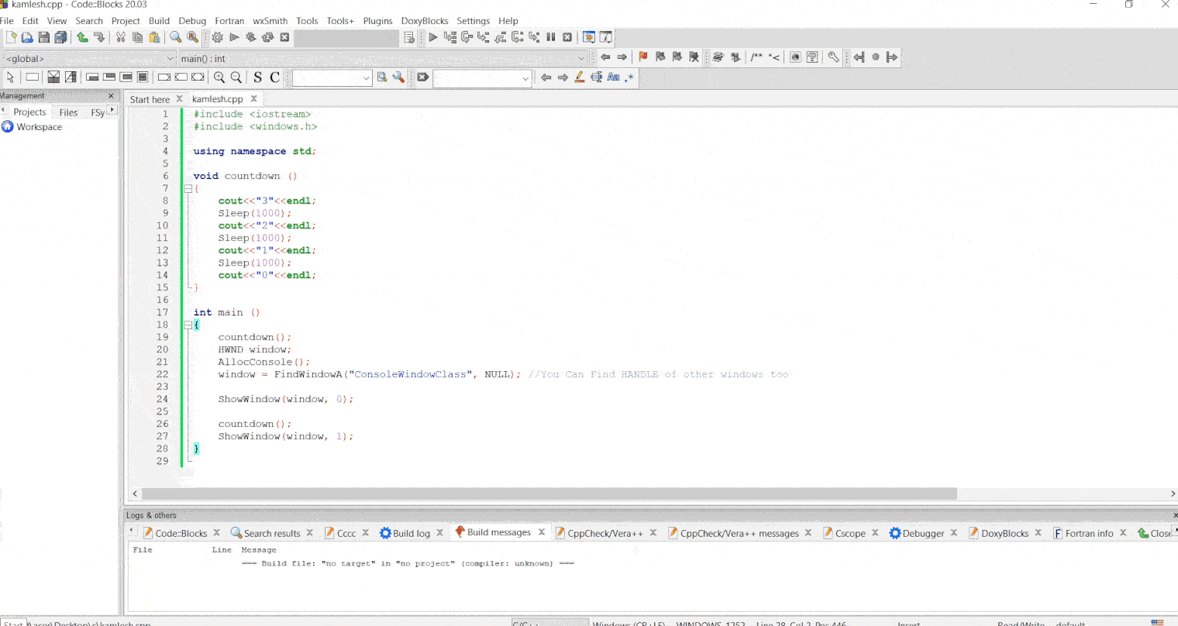
Task: Click the Zoom in icon
Action: (x=219, y=77)
